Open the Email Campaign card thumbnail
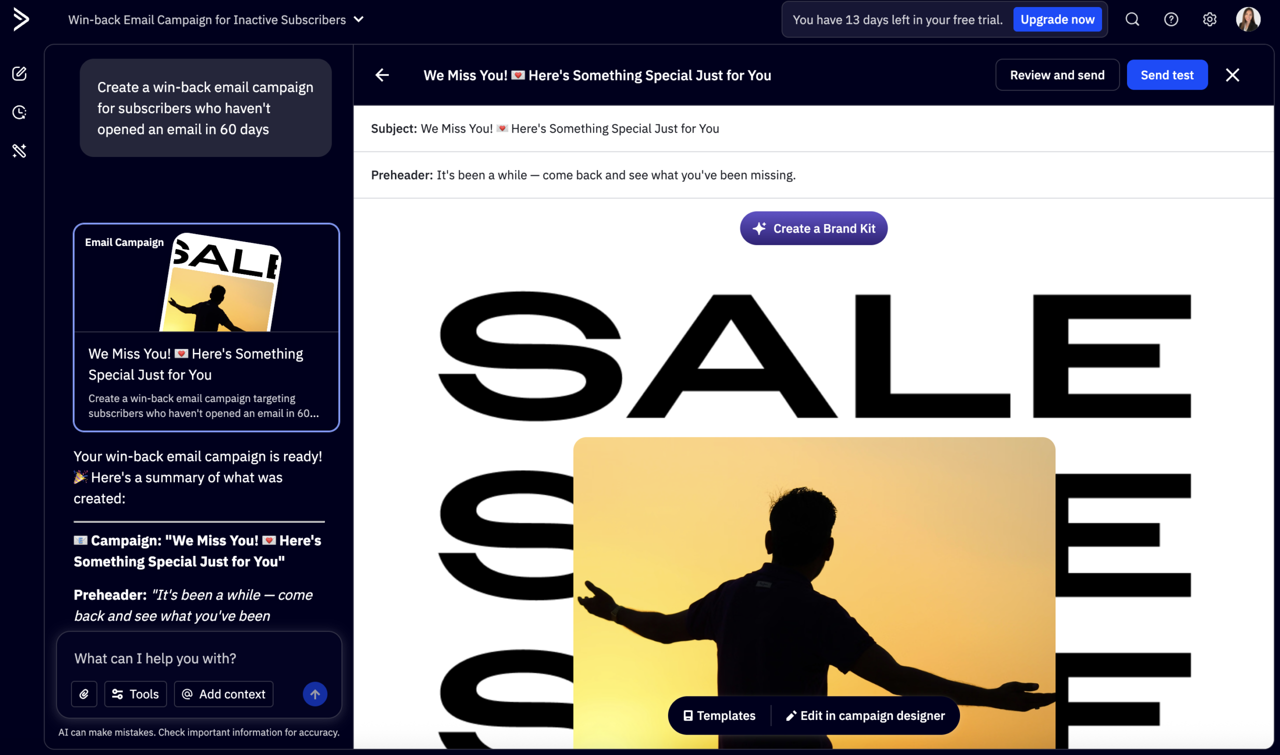Screen dimensions: 1280x755 coord(206,279)
